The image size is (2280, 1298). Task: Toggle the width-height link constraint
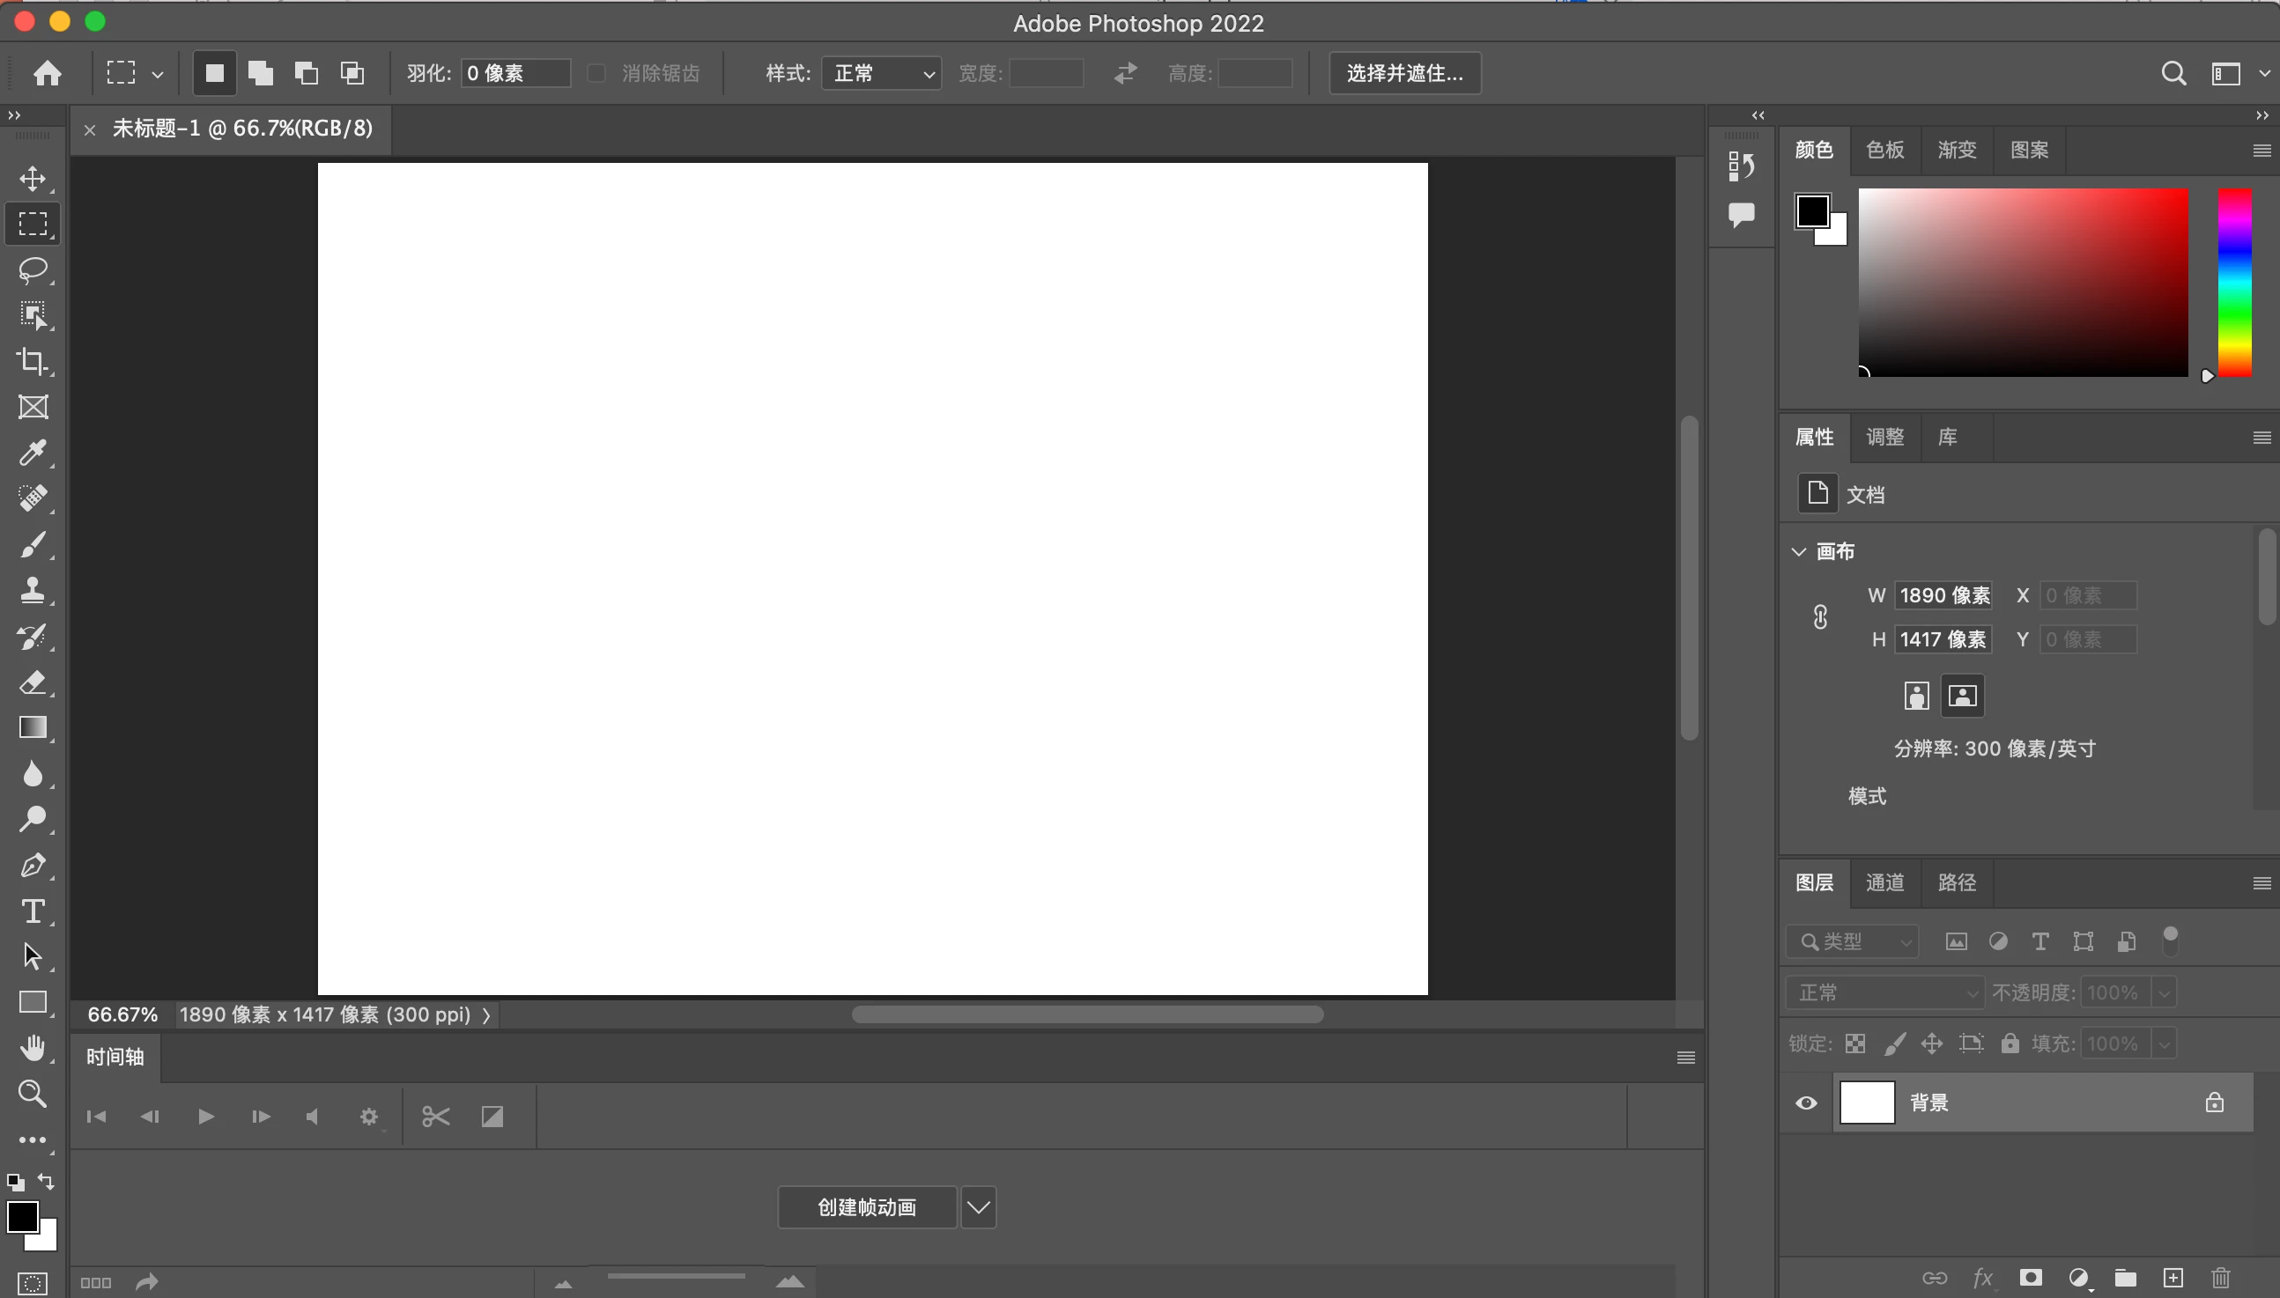[1820, 617]
